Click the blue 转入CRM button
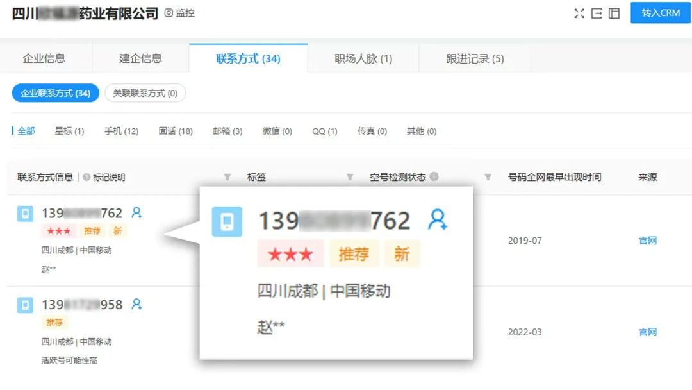This screenshot has width=692, height=390. point(660,13)
